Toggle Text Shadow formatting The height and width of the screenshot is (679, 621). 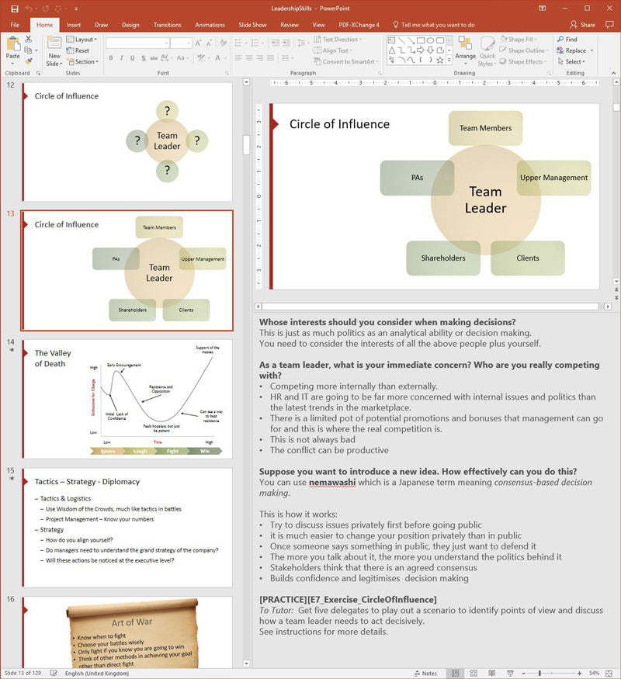pos(143,57)
